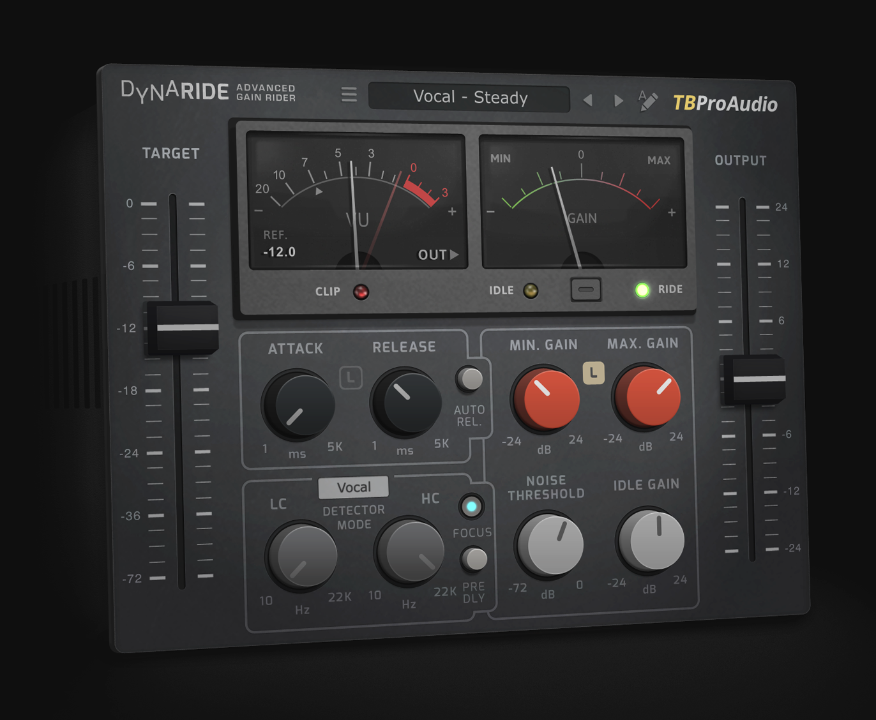Click the TBProAudio logo
The image size is (876, 720).
(725, 103)
